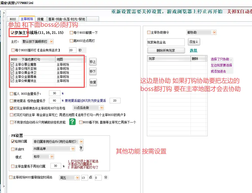The height and width of the screenshot is (193, 252).
Task: Uncheck 主宰☆罪业魔像 in boss list
Action: click(12, 64)
